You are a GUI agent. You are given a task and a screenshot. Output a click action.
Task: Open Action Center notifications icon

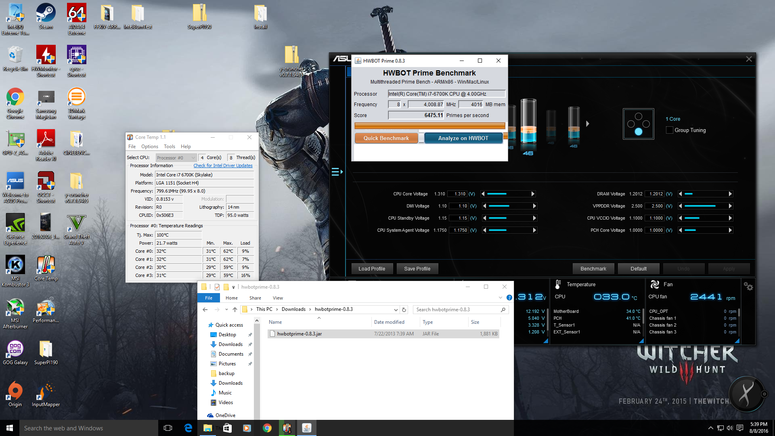pos(740,428)
